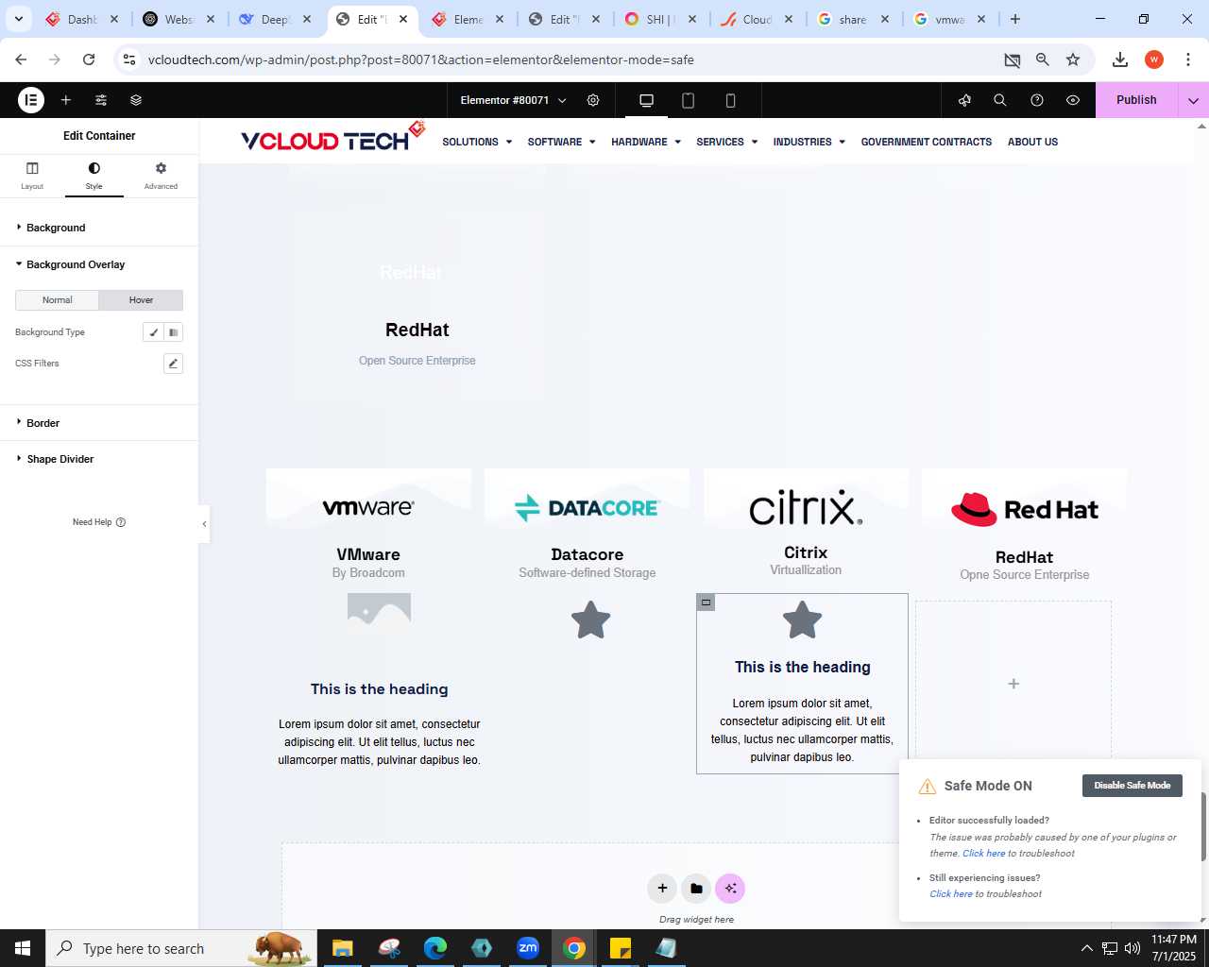Switch to Layout tab

32,176
